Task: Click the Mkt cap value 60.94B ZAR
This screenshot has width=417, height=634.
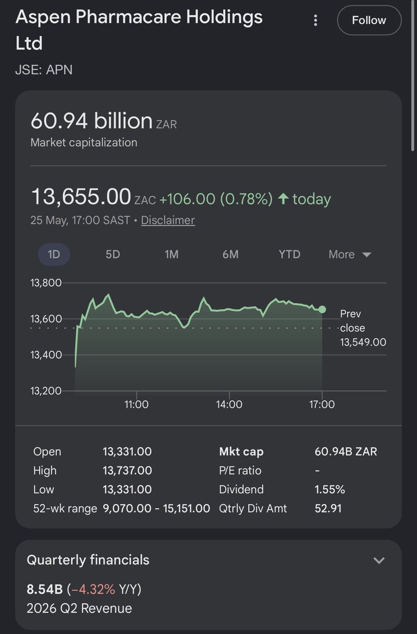Action: [346, 452]
